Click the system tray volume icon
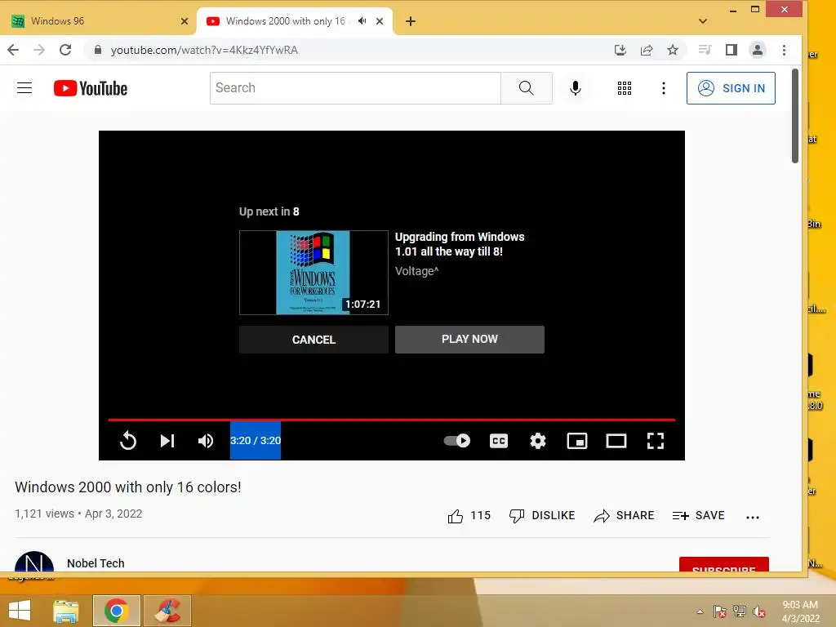The width and height of the screenshot is (836, 627). point(759,611)
